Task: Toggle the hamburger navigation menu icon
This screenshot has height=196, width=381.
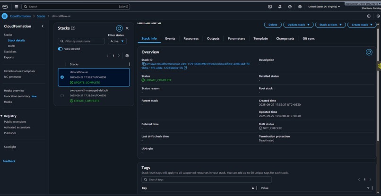Action: pyautogui.click(x=5, y=16)
